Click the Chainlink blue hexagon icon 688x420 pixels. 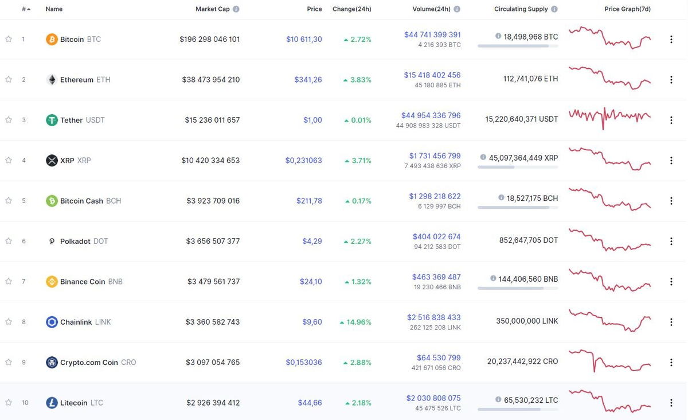[52, 322]
